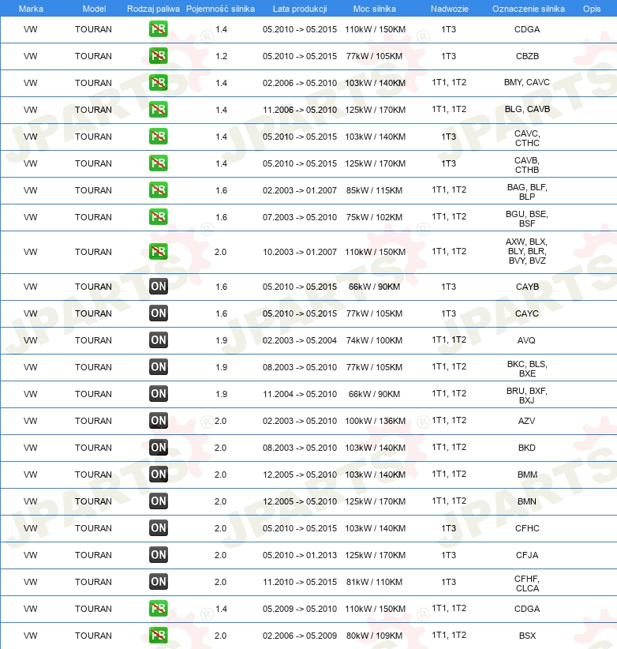Select engine codes AXW, BLX, BLY, BLR cell
This screenshot has width=617, height=649.
pyautogui.click(x=527, y=251)
